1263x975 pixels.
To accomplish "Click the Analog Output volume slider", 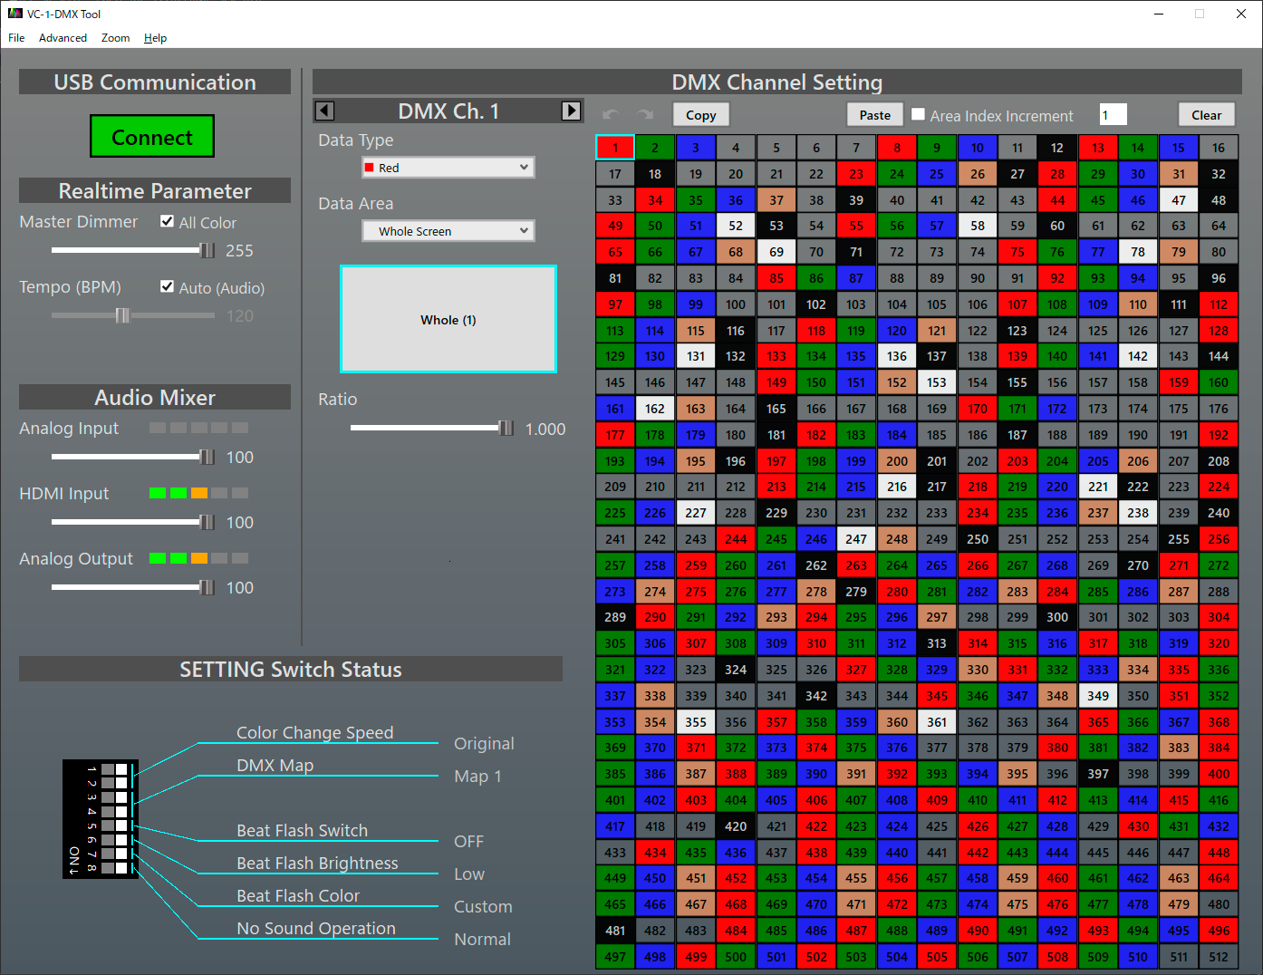I will point(133,587).
